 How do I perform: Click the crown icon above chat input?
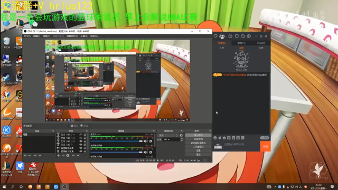coord(224,138)
